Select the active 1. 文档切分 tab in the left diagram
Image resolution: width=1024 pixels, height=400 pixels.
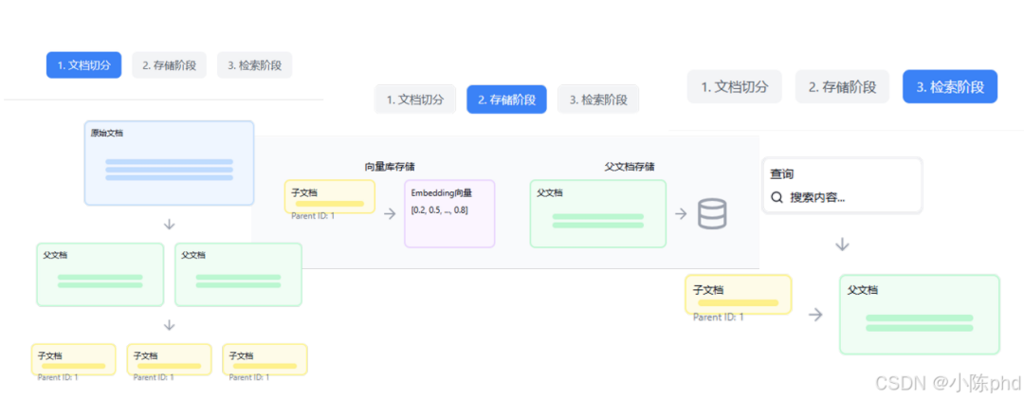click(x=83, y=65)
